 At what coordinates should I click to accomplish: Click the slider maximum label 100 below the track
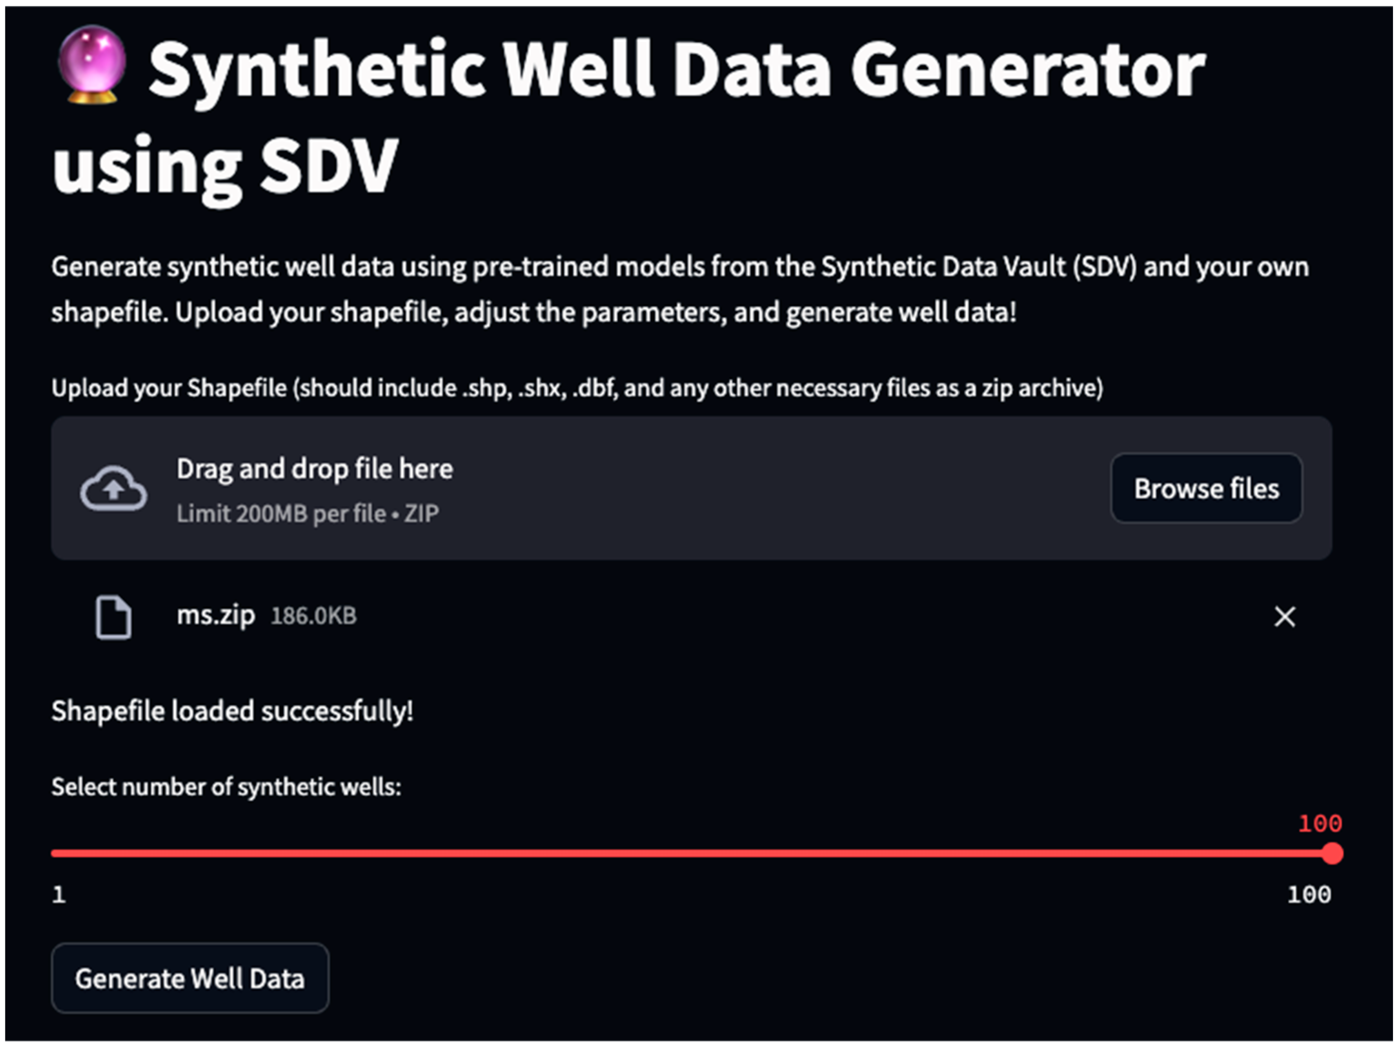click(1309, 894)
